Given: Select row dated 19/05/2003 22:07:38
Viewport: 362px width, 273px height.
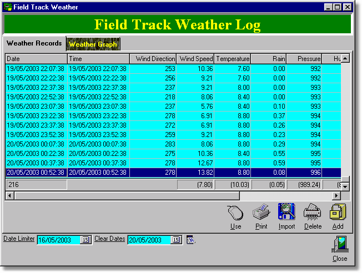Looking at the screenshot, I should 173,69.
